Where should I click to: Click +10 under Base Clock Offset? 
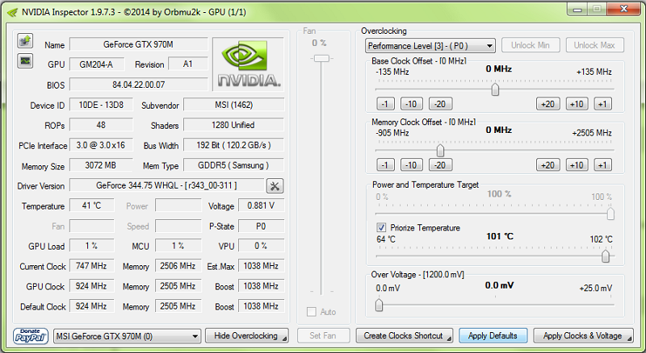point(577,104)
